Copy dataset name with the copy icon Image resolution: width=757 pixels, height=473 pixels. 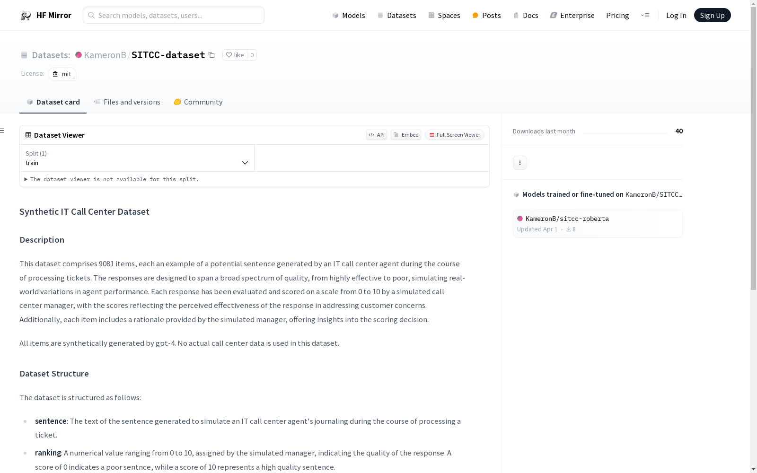(x=211, y=55)
